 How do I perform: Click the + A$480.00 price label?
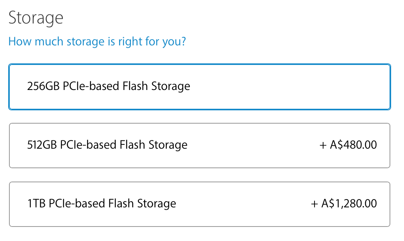pyautogui.click(x=348, y=145)
